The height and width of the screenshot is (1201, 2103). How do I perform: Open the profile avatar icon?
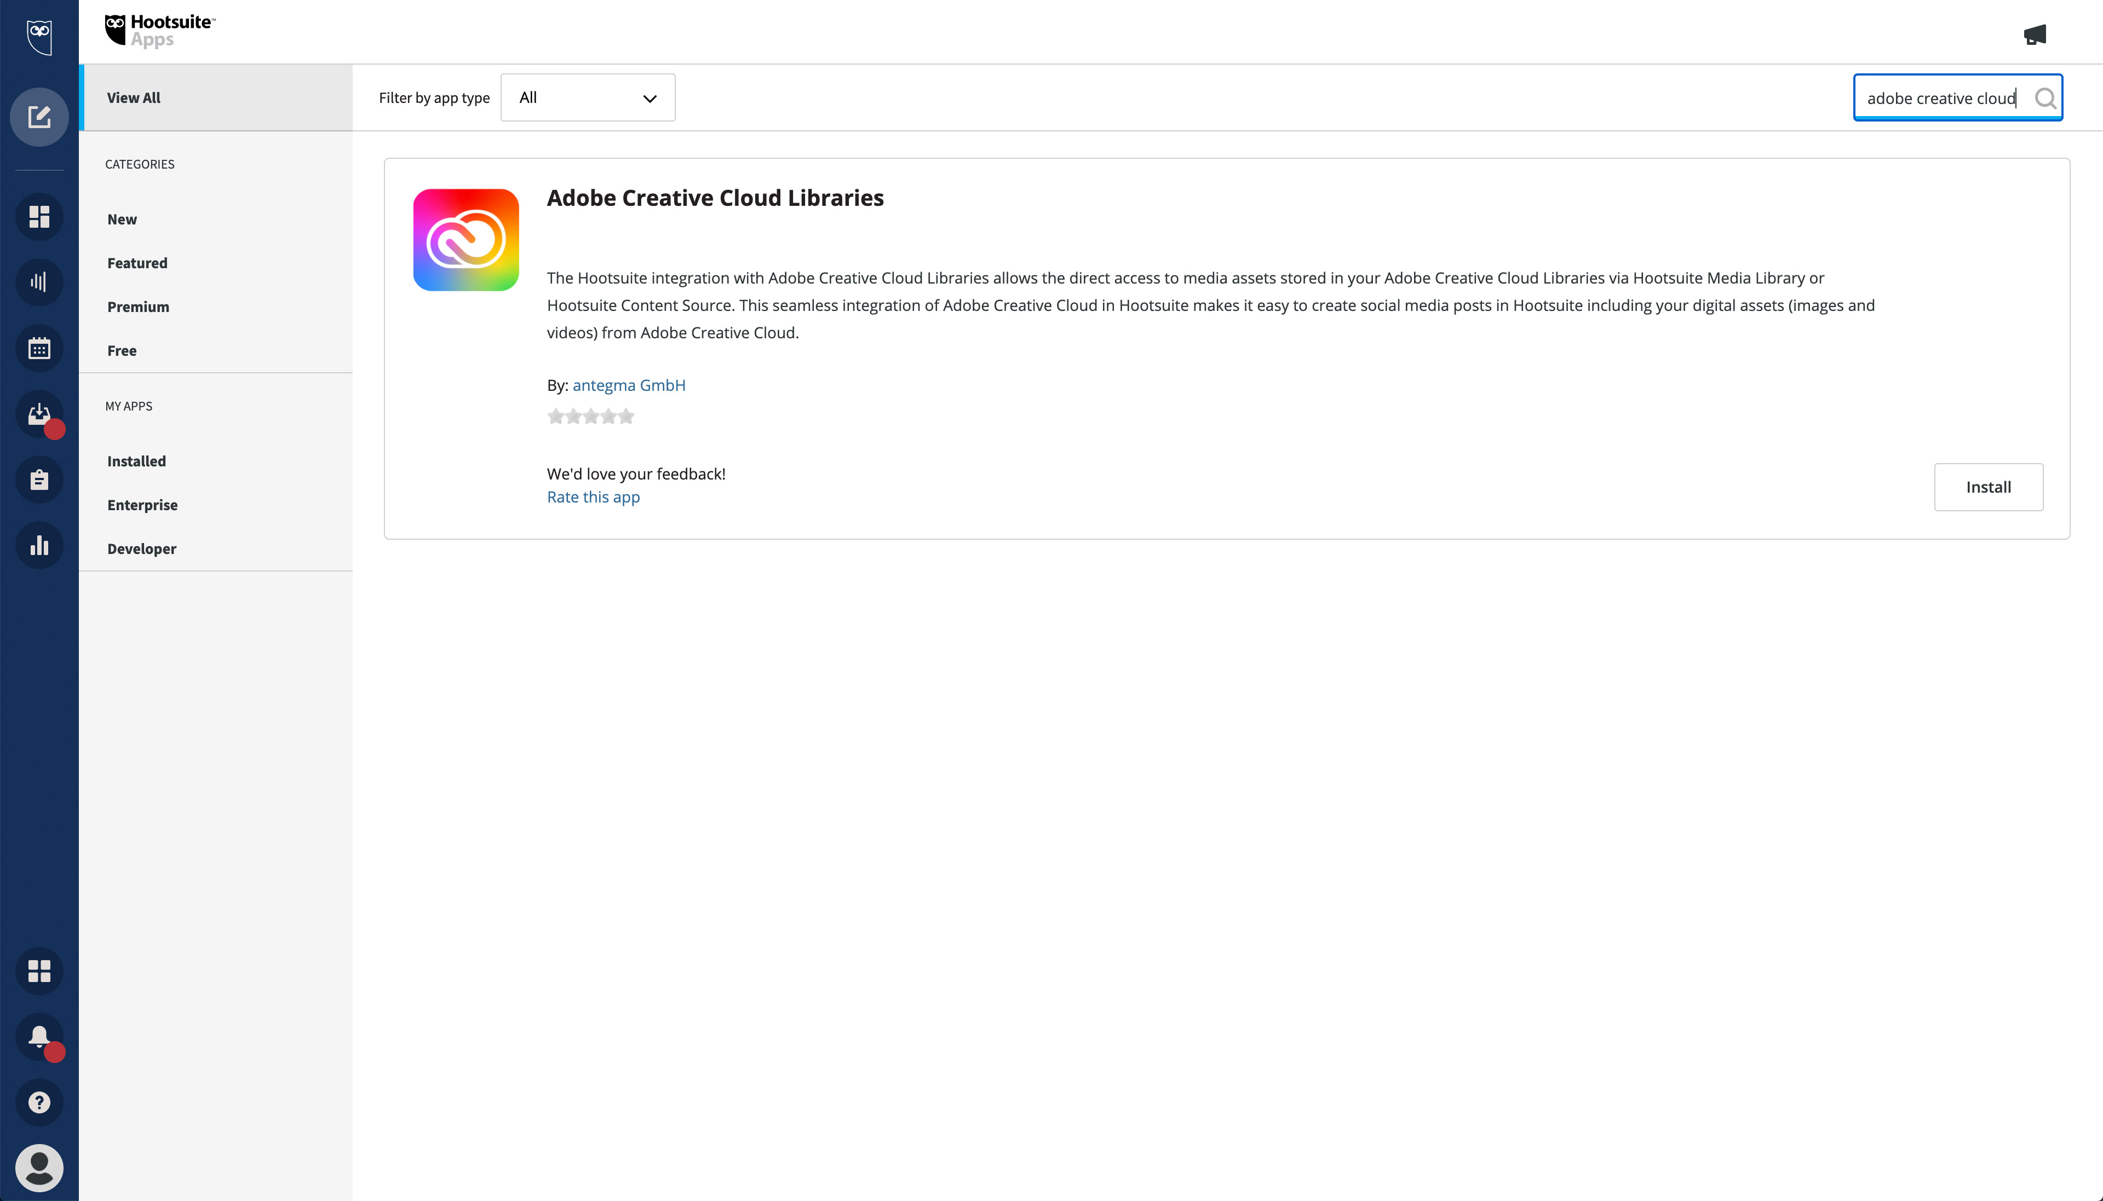tap(39, 1168)
